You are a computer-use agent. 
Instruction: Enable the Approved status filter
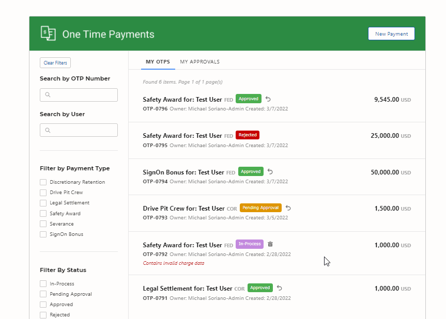43,305
